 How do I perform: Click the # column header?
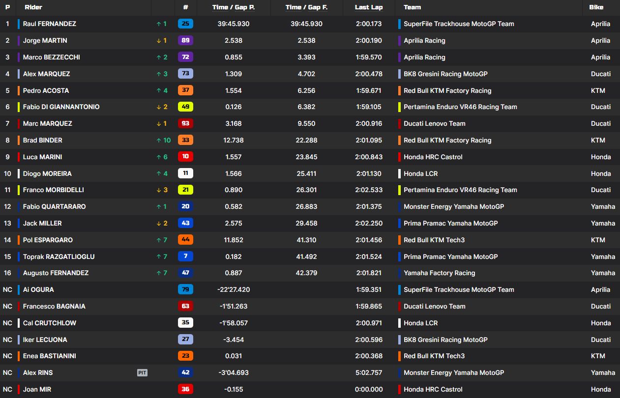pyautogui.click(x=185, y=7)
